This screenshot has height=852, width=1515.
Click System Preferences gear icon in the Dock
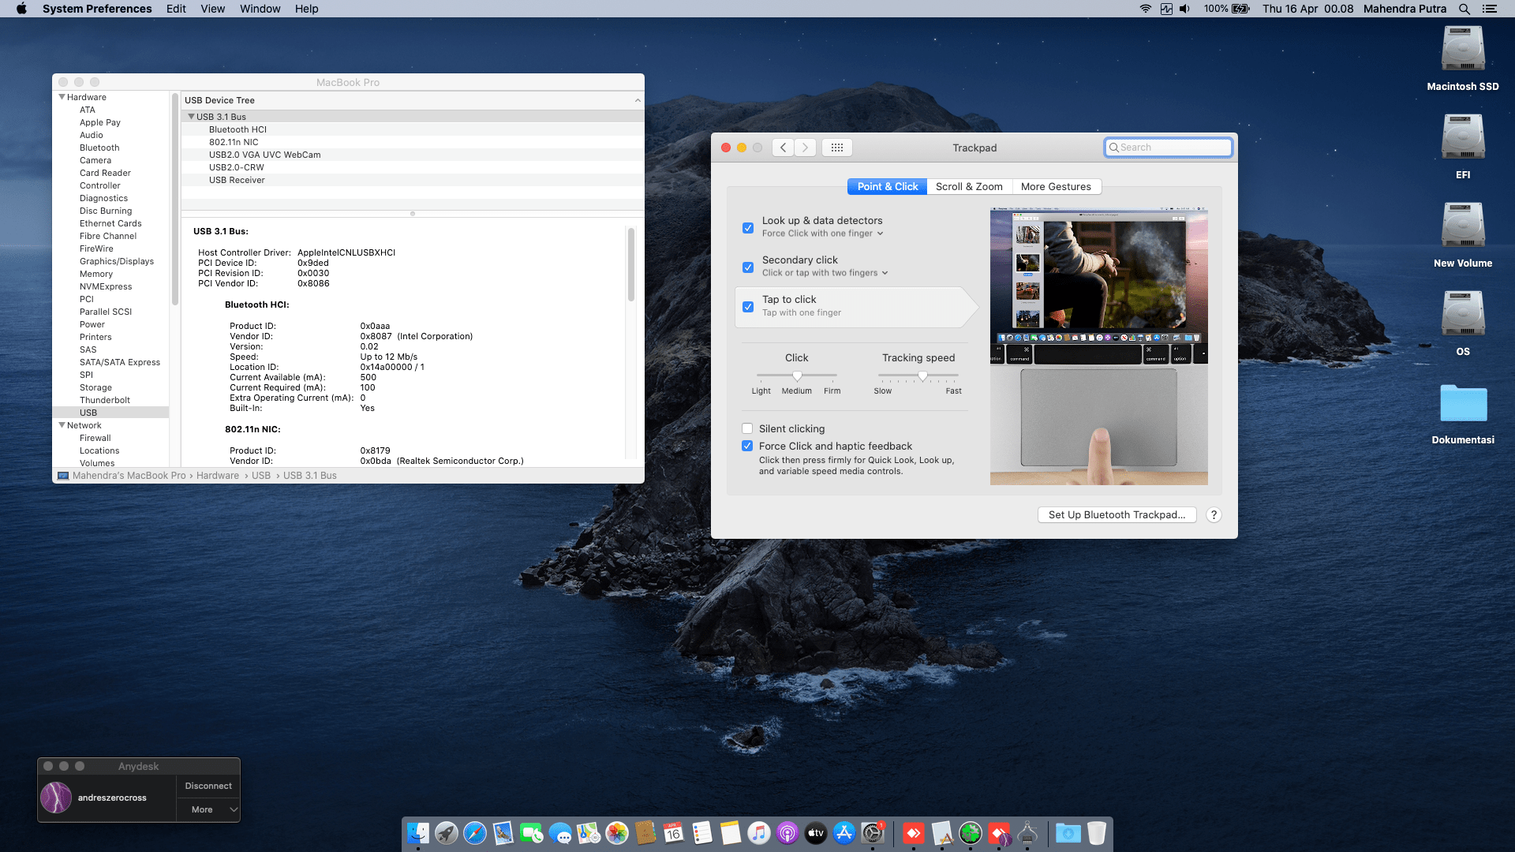pyautogui.click(x=872, y=833)
